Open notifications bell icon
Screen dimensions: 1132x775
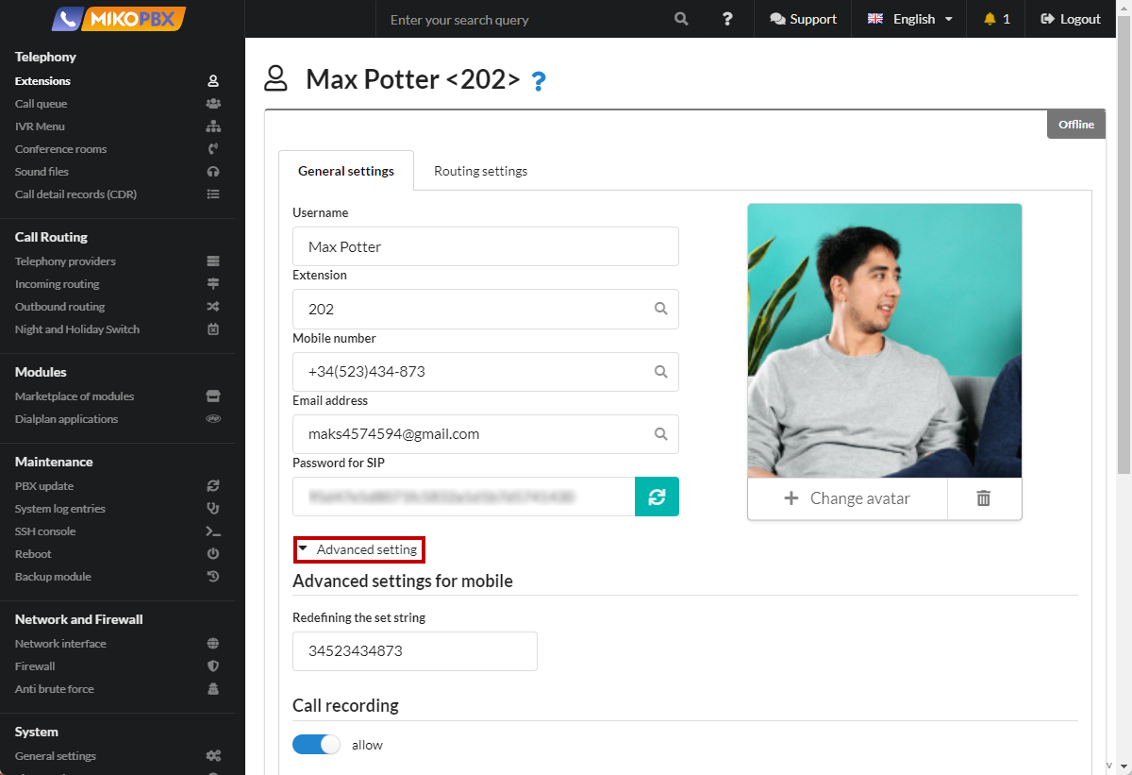point(996,19)
